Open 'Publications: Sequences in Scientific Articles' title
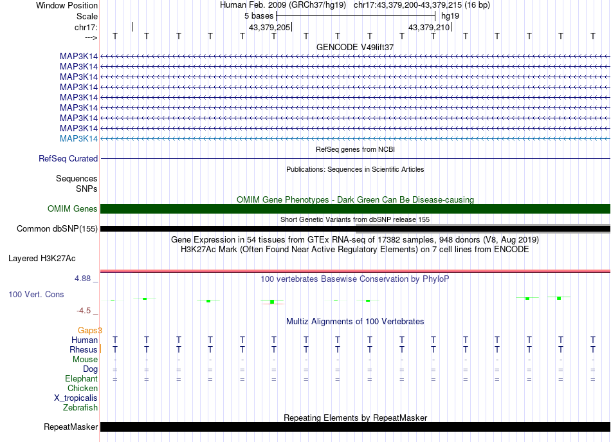The width and height of the screenshot is (611, 442). (355, 169)
